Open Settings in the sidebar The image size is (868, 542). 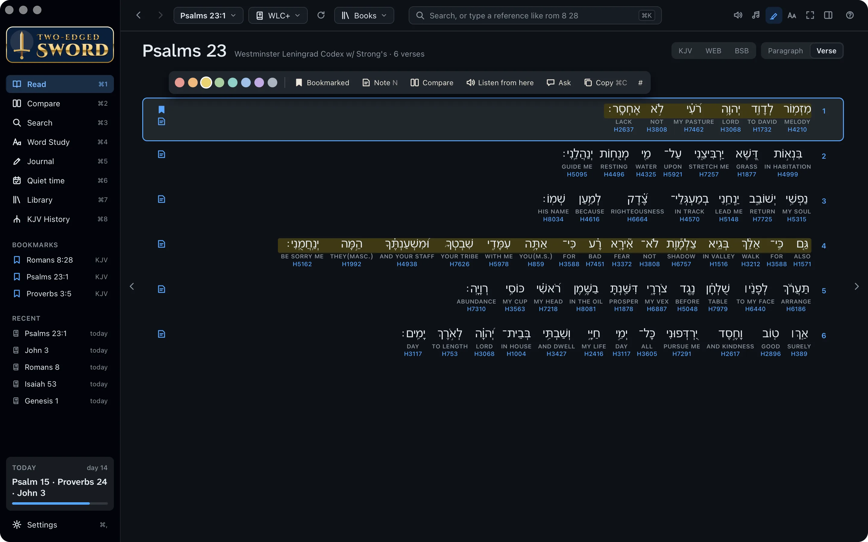pyautogui.click(x=60, y=525)
